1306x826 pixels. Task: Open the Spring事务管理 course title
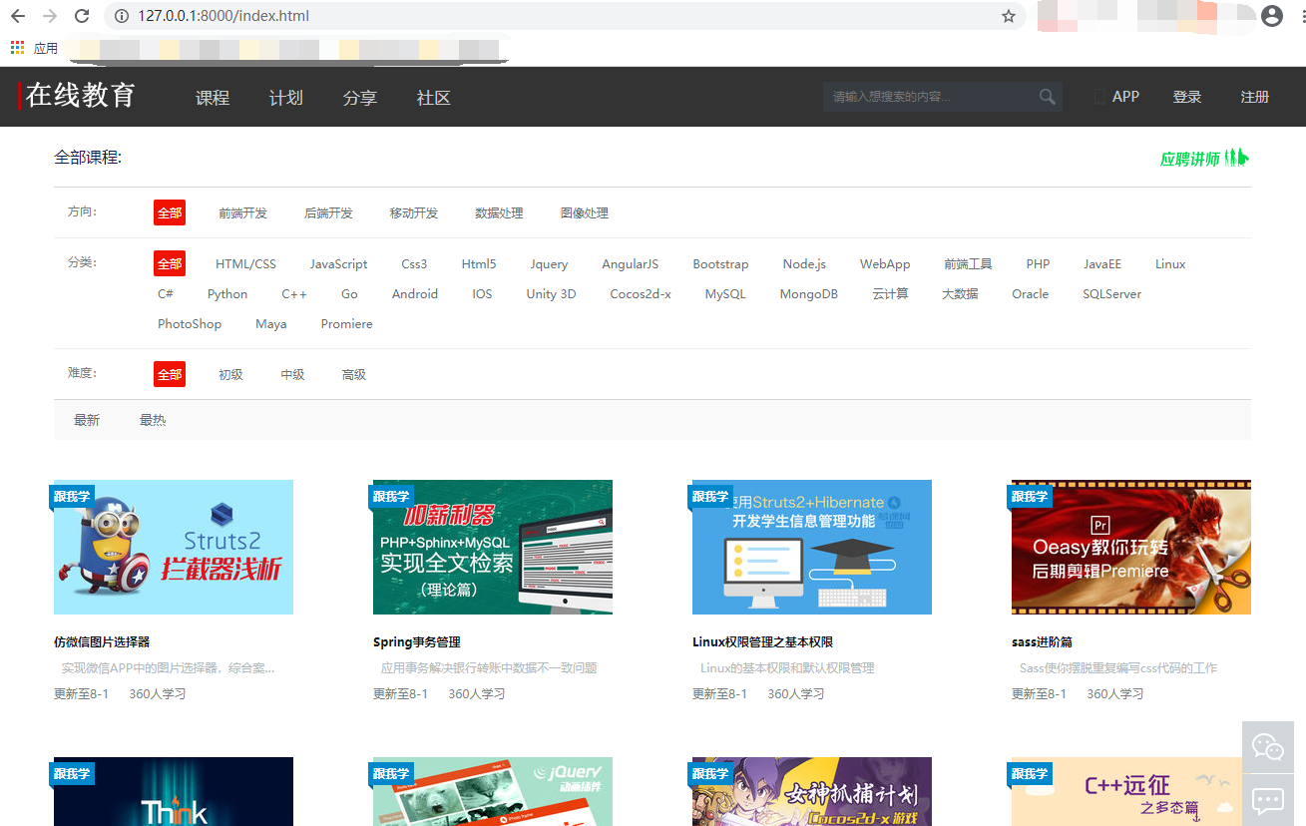tap(417, 642)
